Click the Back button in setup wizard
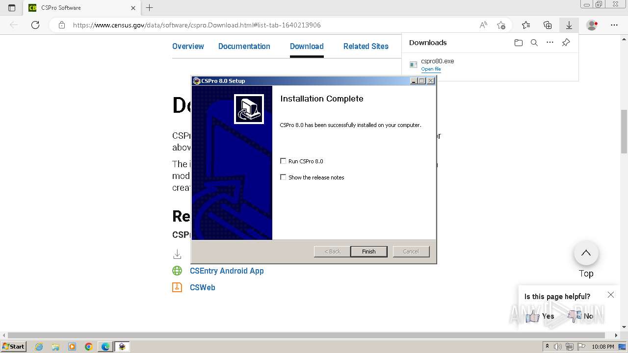This screenshot has width=628, height=353. [x=332, y=252]
